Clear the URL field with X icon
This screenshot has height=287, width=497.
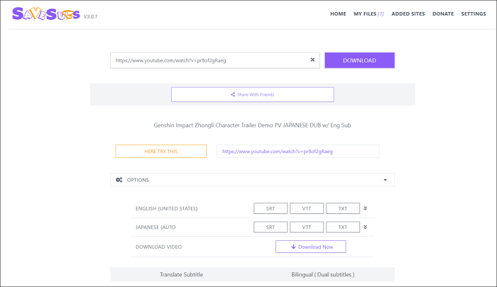point(312,60)
